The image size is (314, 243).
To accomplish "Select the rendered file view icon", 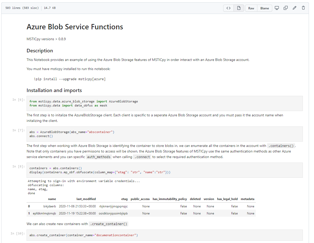I will 239,8.
